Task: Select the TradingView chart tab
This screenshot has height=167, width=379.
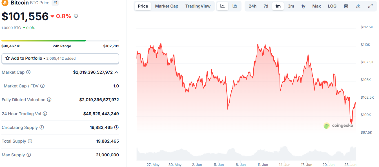Action: click(x=198, y=6)
